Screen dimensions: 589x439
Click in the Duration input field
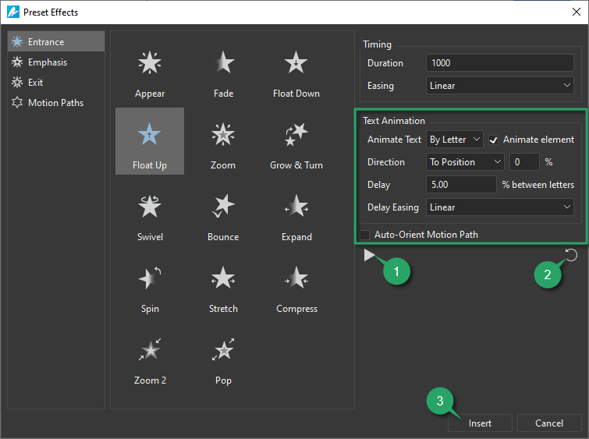coord(499,63)
